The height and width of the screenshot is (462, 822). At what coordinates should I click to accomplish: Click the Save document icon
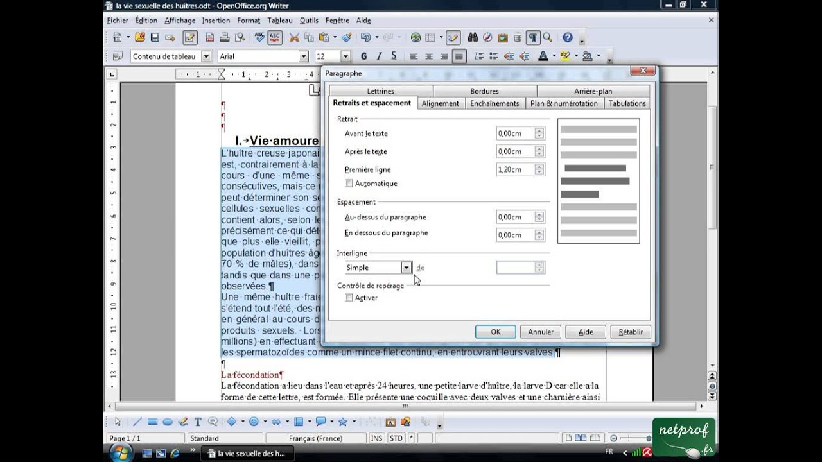coord(155,38)
